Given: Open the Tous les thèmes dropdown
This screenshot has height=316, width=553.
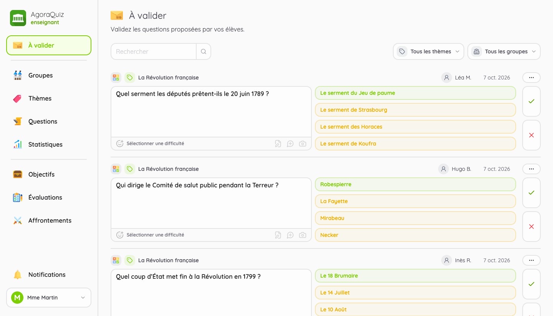Looking at the screenshot, I should pos(429,51).
